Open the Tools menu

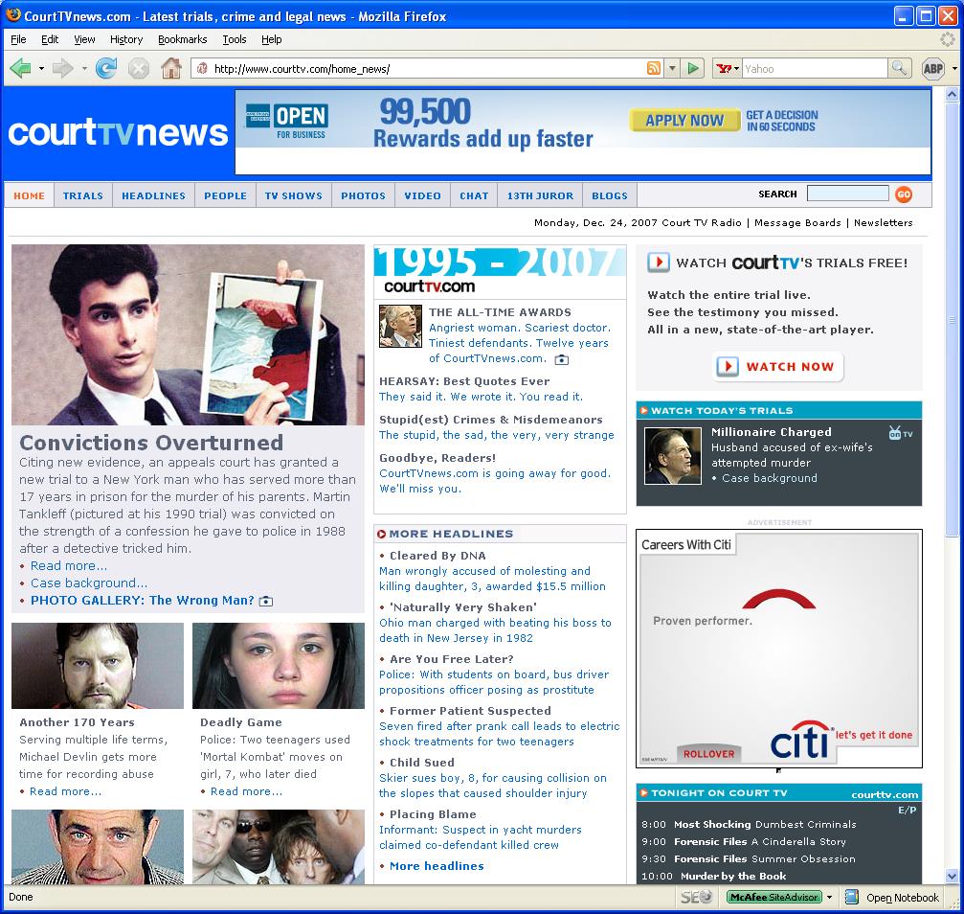[235, 39]
